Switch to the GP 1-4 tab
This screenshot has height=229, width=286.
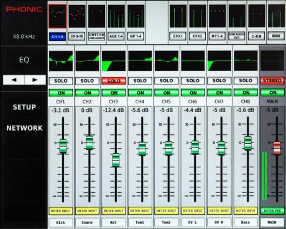[136, 36]
